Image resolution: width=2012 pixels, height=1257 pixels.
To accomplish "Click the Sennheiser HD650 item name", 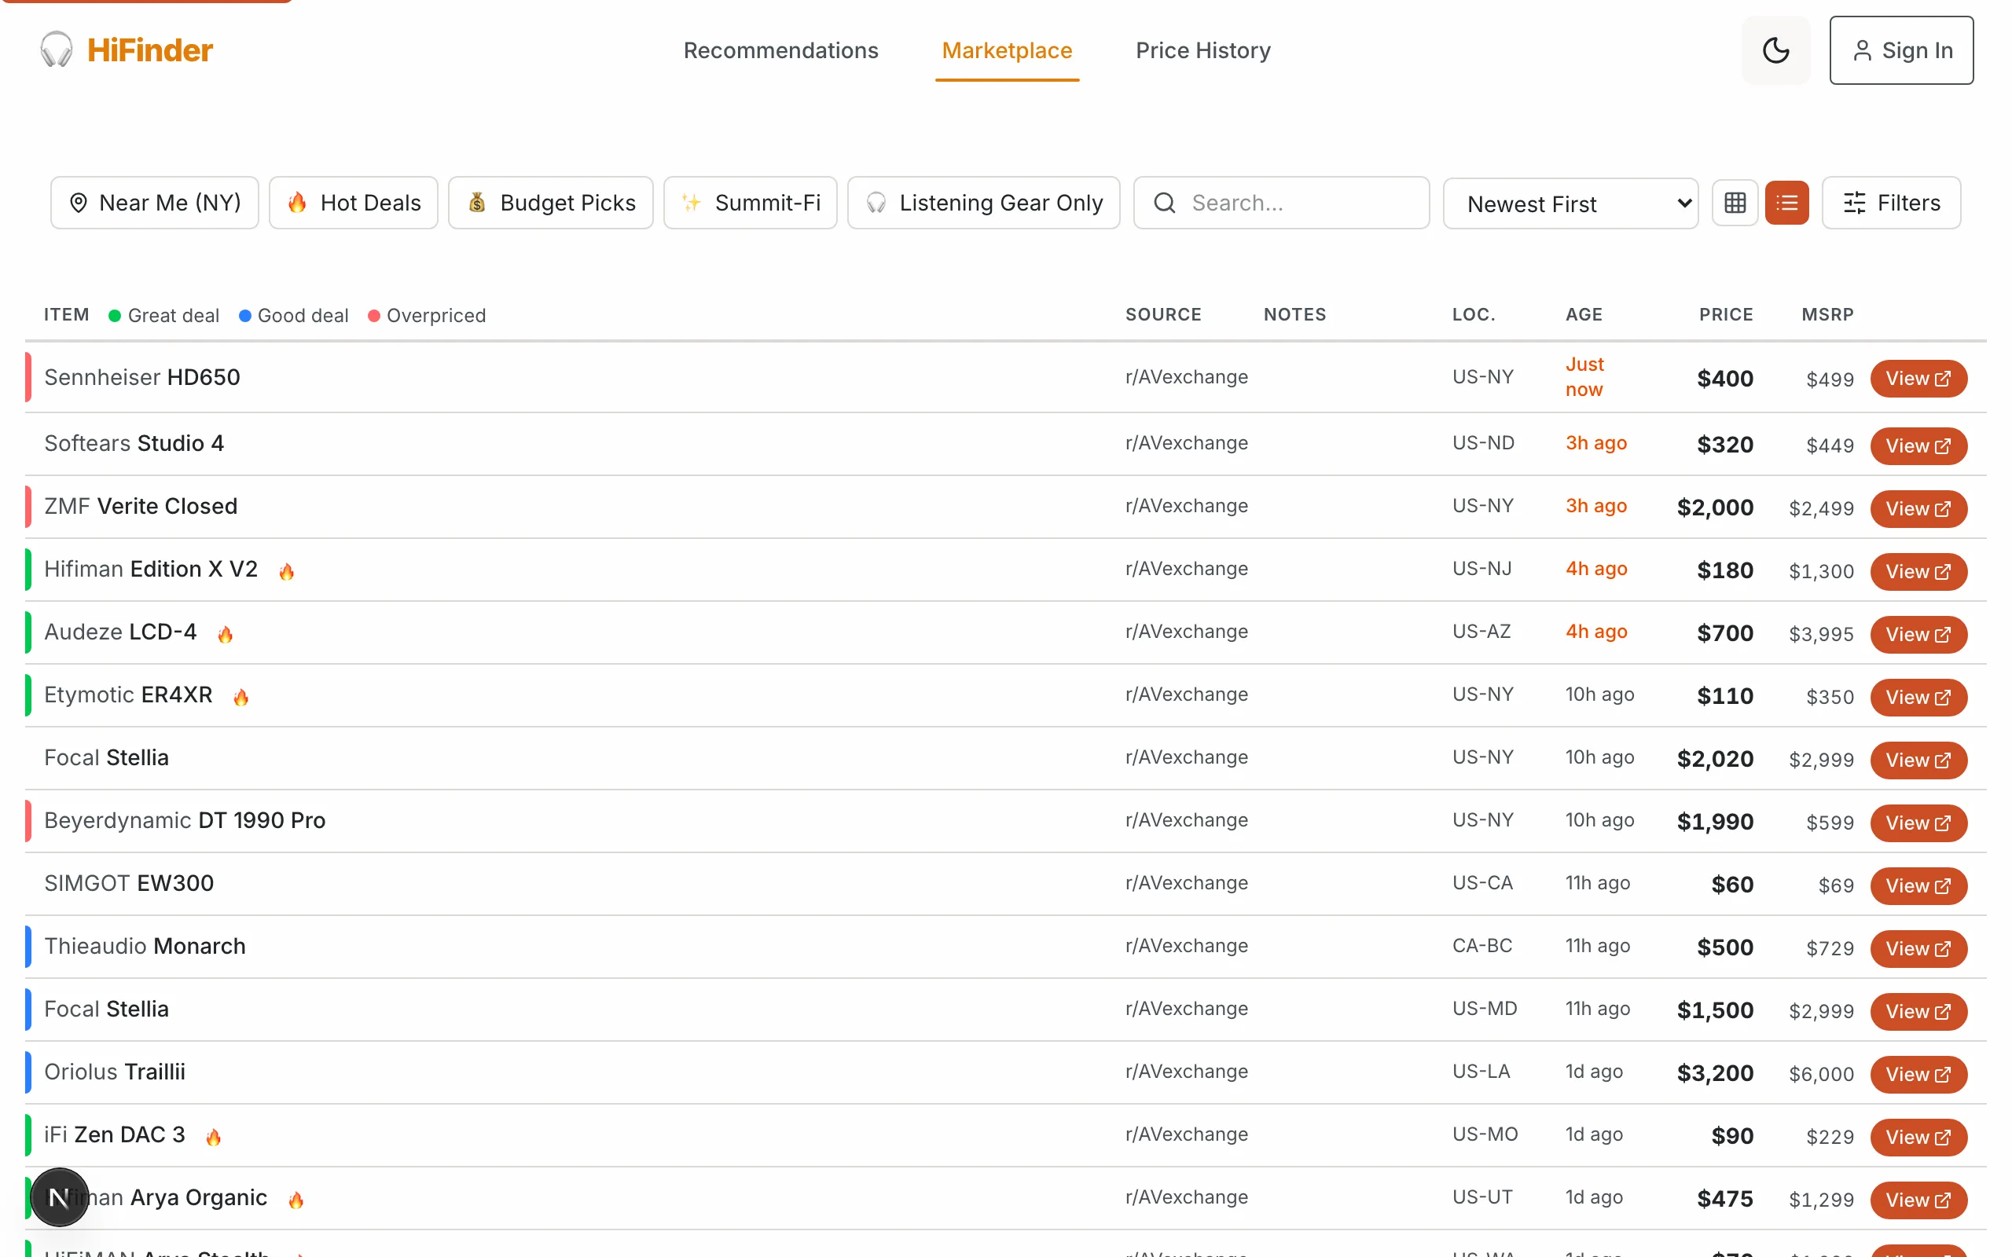I will 142,377.
